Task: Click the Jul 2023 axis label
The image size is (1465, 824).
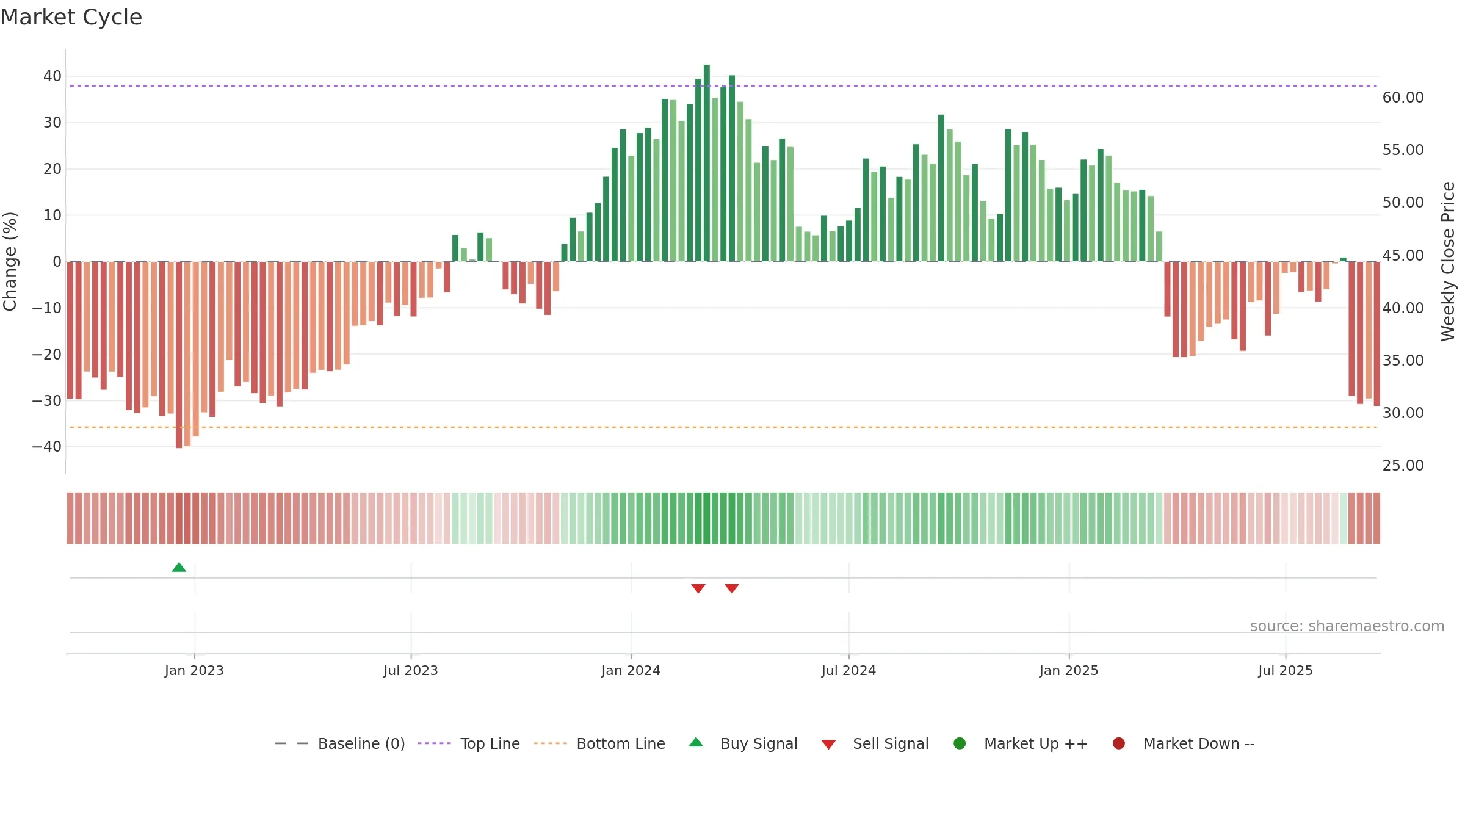Action: (x=411, y=671)
